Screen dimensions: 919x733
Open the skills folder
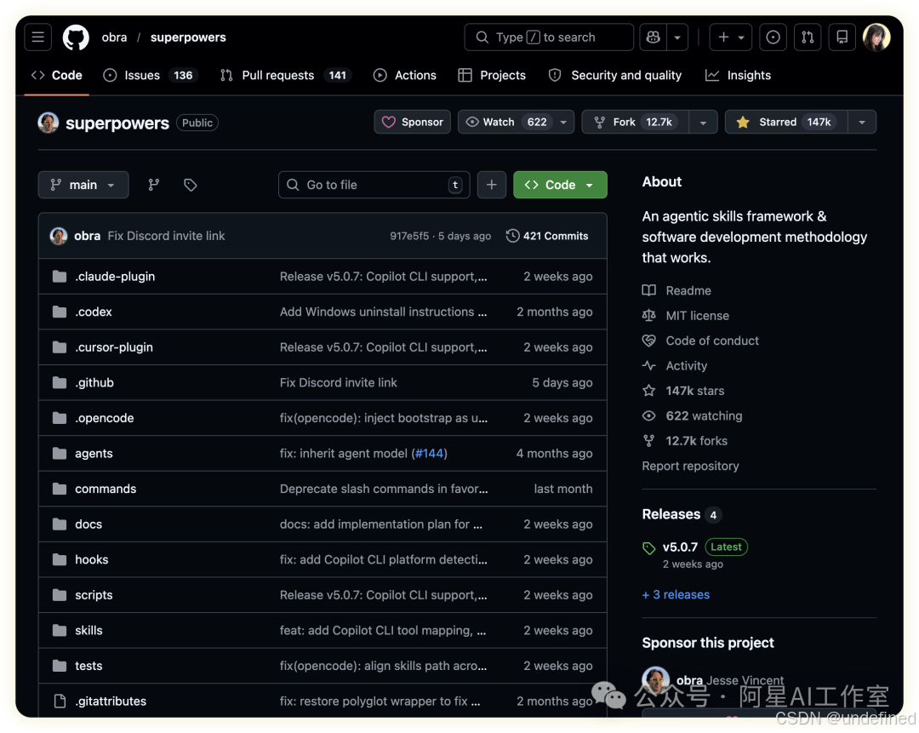click(88, 630)
